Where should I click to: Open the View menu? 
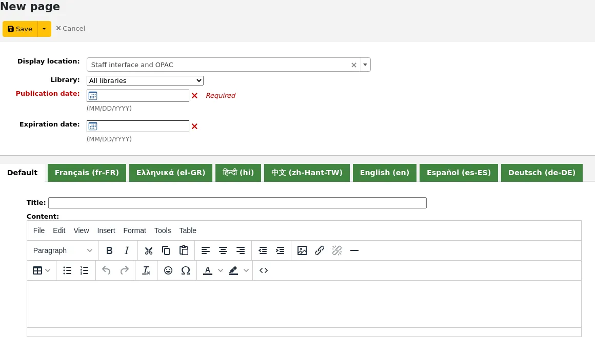tap(81, 230)
